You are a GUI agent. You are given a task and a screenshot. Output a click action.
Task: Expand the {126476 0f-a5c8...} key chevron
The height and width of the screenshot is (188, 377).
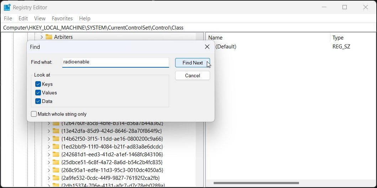(49, 123)
